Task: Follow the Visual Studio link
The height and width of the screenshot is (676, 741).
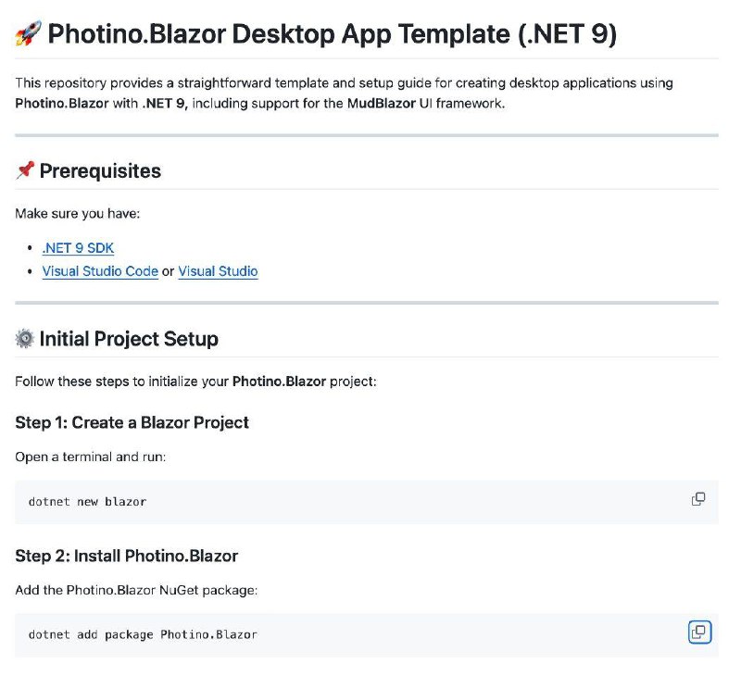Action: tap(218, 271)
